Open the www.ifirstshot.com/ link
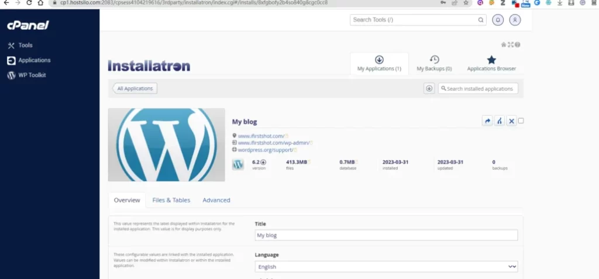Screen dimensions: 599x279 point(261,136)
